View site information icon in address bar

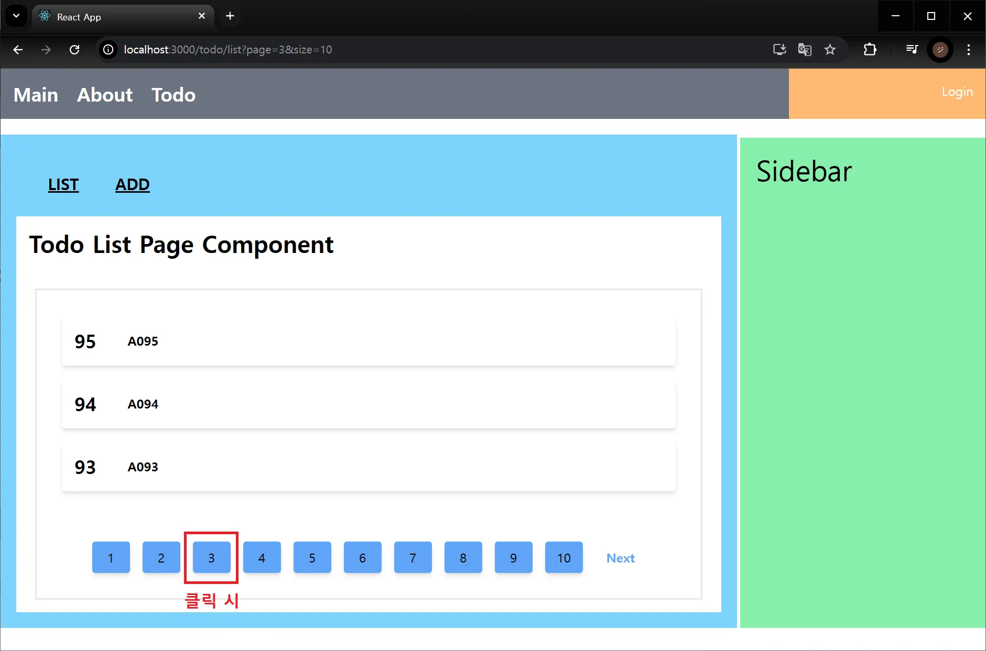pyautogui.click(x=108, y=50)
